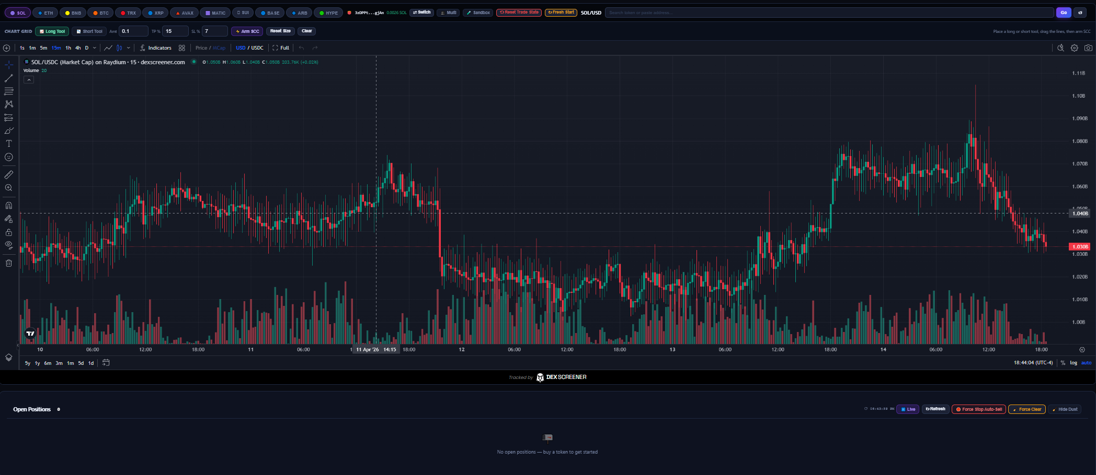The width and height of the screenshot is (1096, 475).
Task: Open the dexscreener.com link in the legend
Action: (163, 62)
